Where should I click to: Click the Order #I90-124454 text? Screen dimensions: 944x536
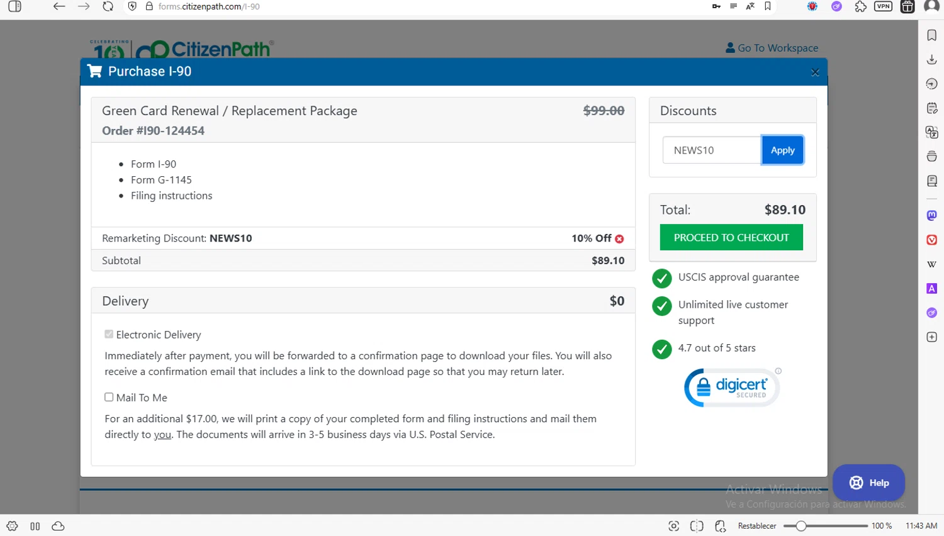(x=153, y=131)
